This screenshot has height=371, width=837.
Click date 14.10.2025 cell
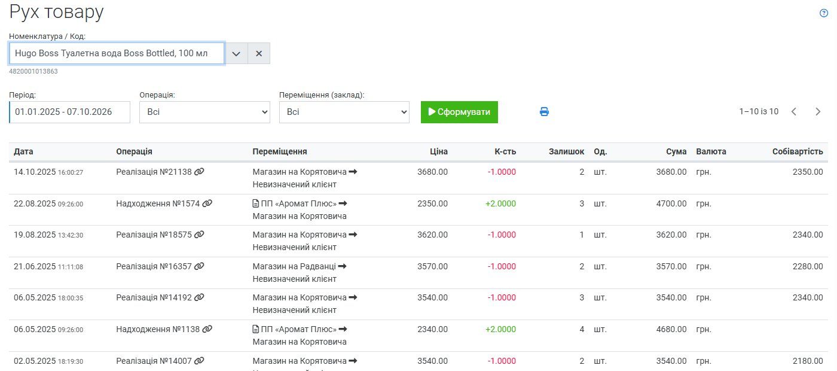coord(48,172)
